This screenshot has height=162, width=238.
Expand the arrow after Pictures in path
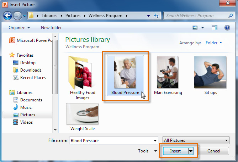coord(85,16)
